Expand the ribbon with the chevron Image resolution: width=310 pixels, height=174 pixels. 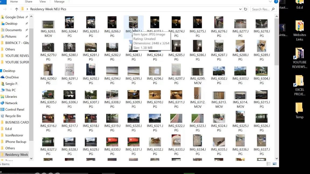pos(270,2)
